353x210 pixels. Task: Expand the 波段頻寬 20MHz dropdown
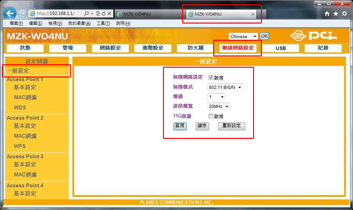[x=218, y=106]
